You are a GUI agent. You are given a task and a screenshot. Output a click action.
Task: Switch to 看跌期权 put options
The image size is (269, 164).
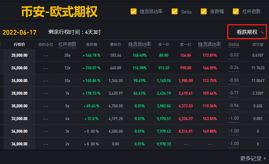[x=247, y=32]
